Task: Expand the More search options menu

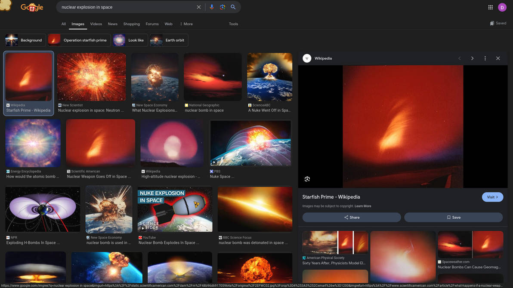Action: click(x=186, y=24)
